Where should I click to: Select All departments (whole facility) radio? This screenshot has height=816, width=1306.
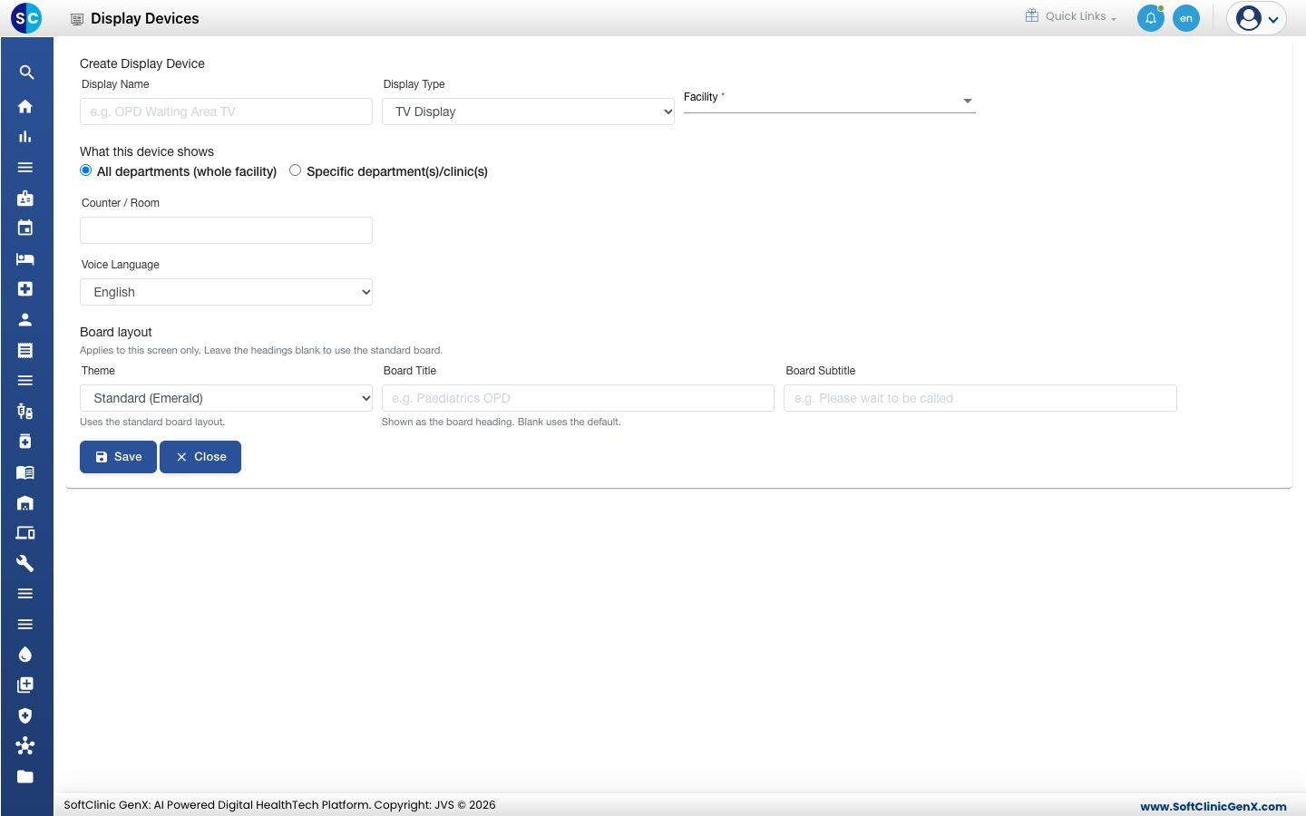86,170
